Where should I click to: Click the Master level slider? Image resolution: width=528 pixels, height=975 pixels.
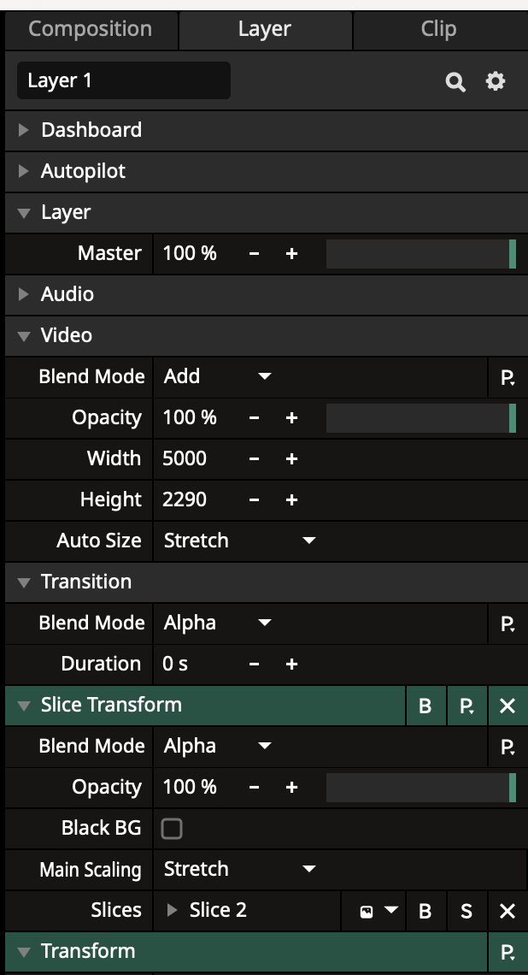tap(420, 254)
